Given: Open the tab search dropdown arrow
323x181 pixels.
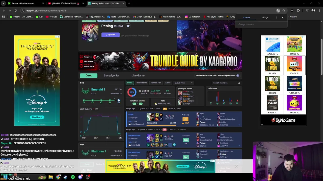Looking at the screenshot, I should (x=3, y=4).
